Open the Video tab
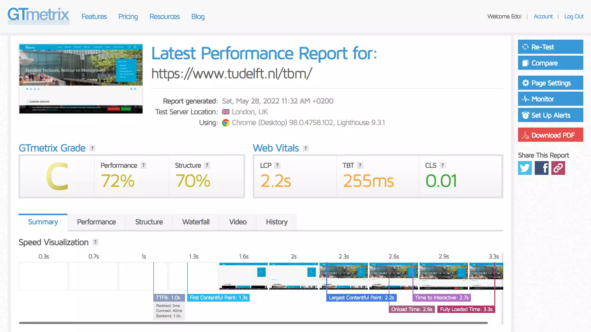The height and width of the screenshot is (332, 591). 238,222
